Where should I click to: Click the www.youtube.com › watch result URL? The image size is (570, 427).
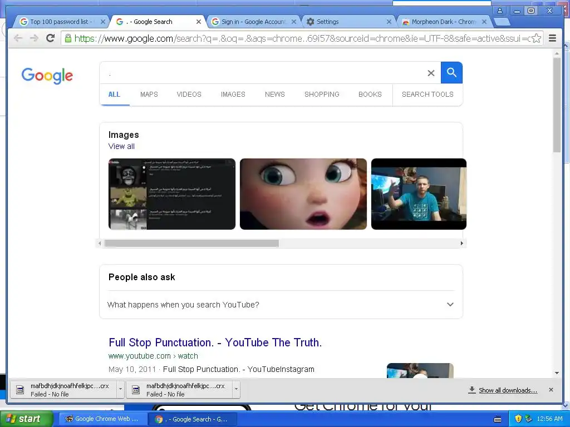(153, 356)
